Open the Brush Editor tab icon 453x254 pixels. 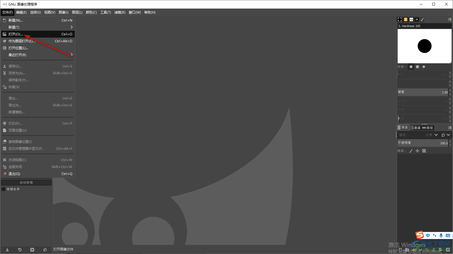(x=422, y=19)
